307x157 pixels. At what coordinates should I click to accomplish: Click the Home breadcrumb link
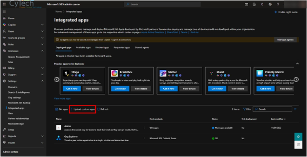click(58, 11)
